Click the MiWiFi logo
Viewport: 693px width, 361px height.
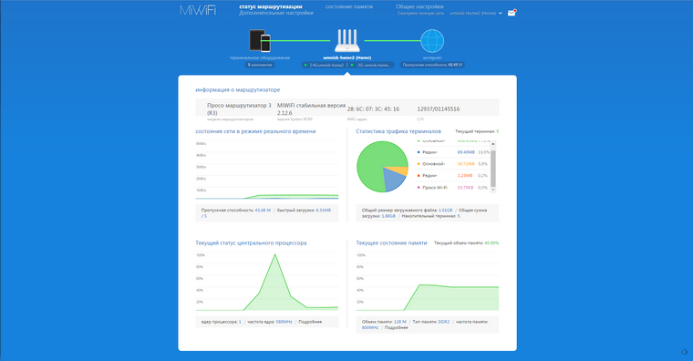point(198,11)
